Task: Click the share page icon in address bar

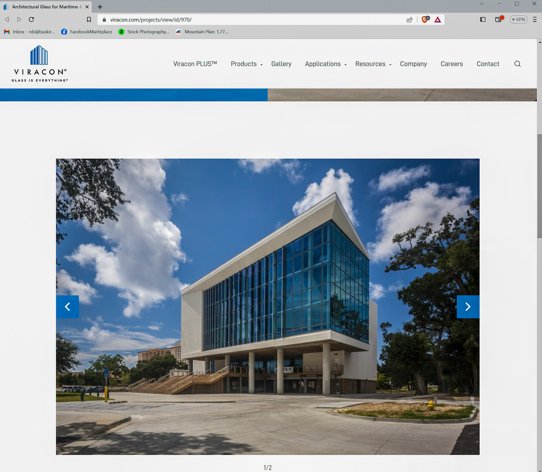Action: (x=410, y=19)
